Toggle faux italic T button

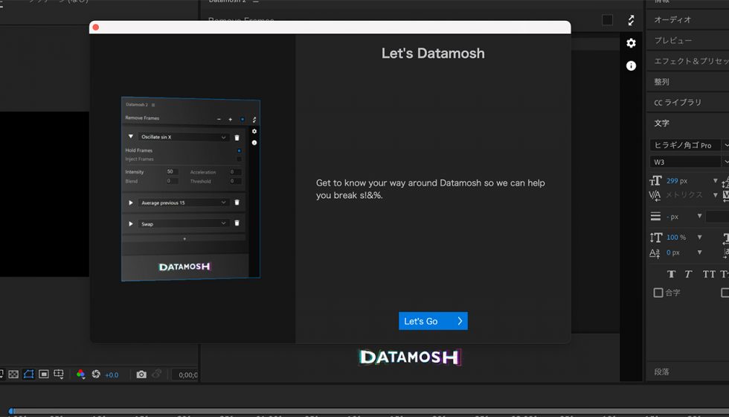pyautogui.click(x=689, y=274)
